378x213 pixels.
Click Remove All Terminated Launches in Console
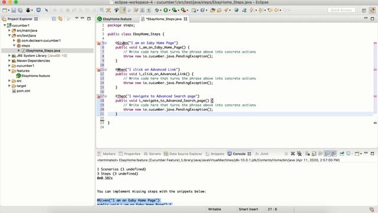pos(299,154)
